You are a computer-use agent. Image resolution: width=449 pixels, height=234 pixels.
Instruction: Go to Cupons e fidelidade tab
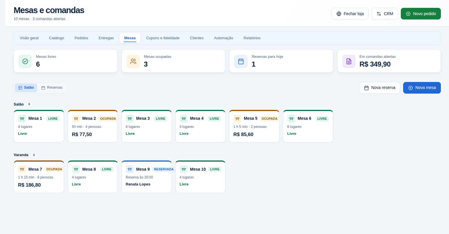[x=163, y=38]
